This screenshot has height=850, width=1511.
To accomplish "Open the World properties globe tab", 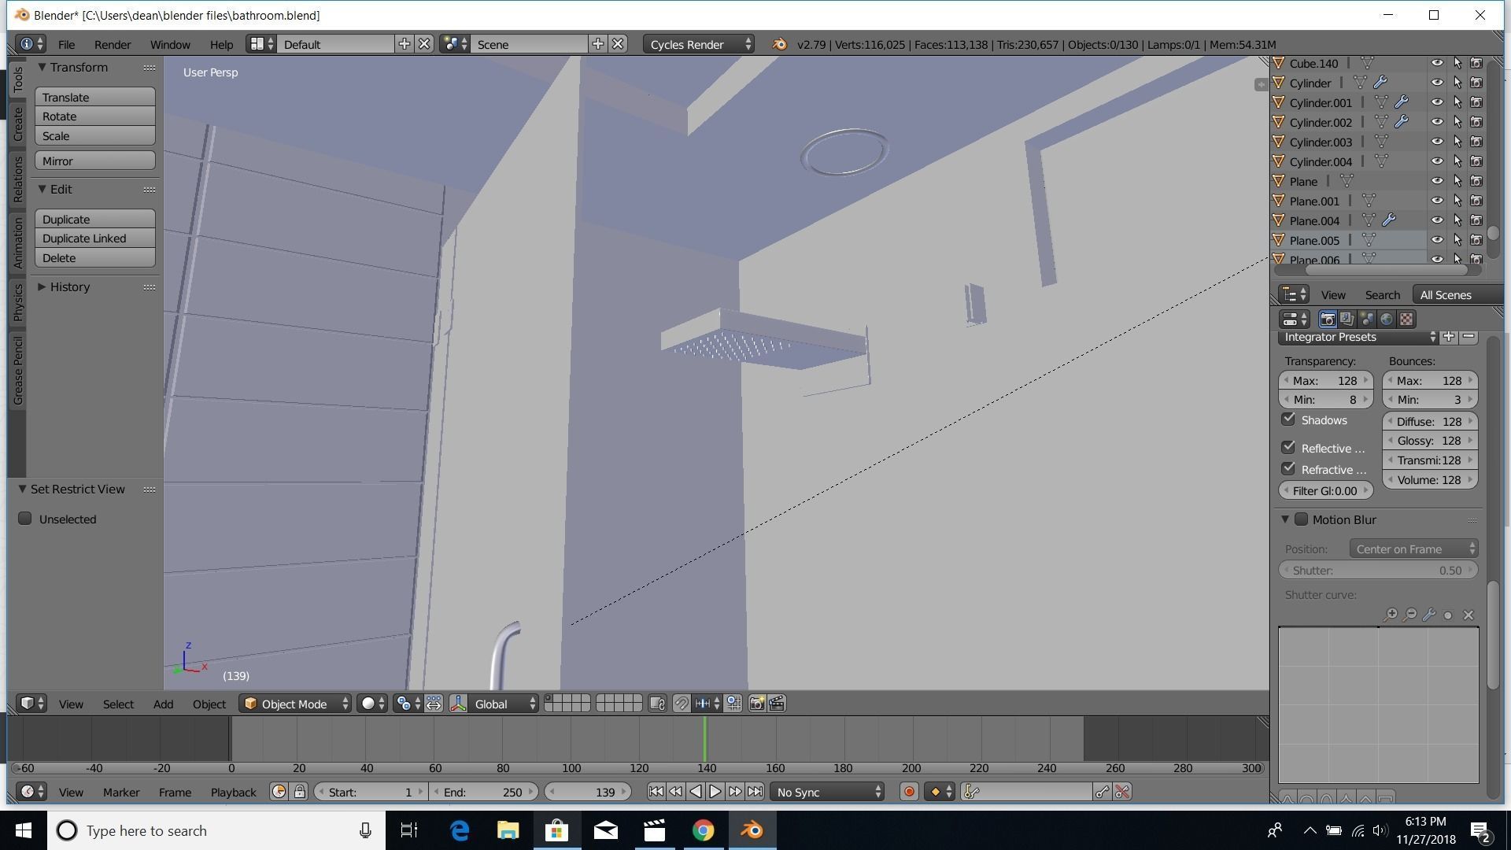I will pos(1387,320).
